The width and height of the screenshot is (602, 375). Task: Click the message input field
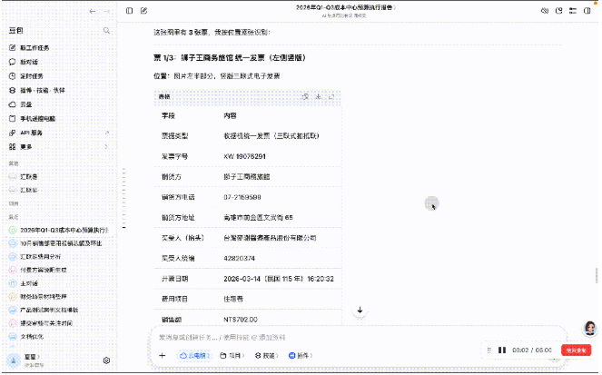pos(357,338)
